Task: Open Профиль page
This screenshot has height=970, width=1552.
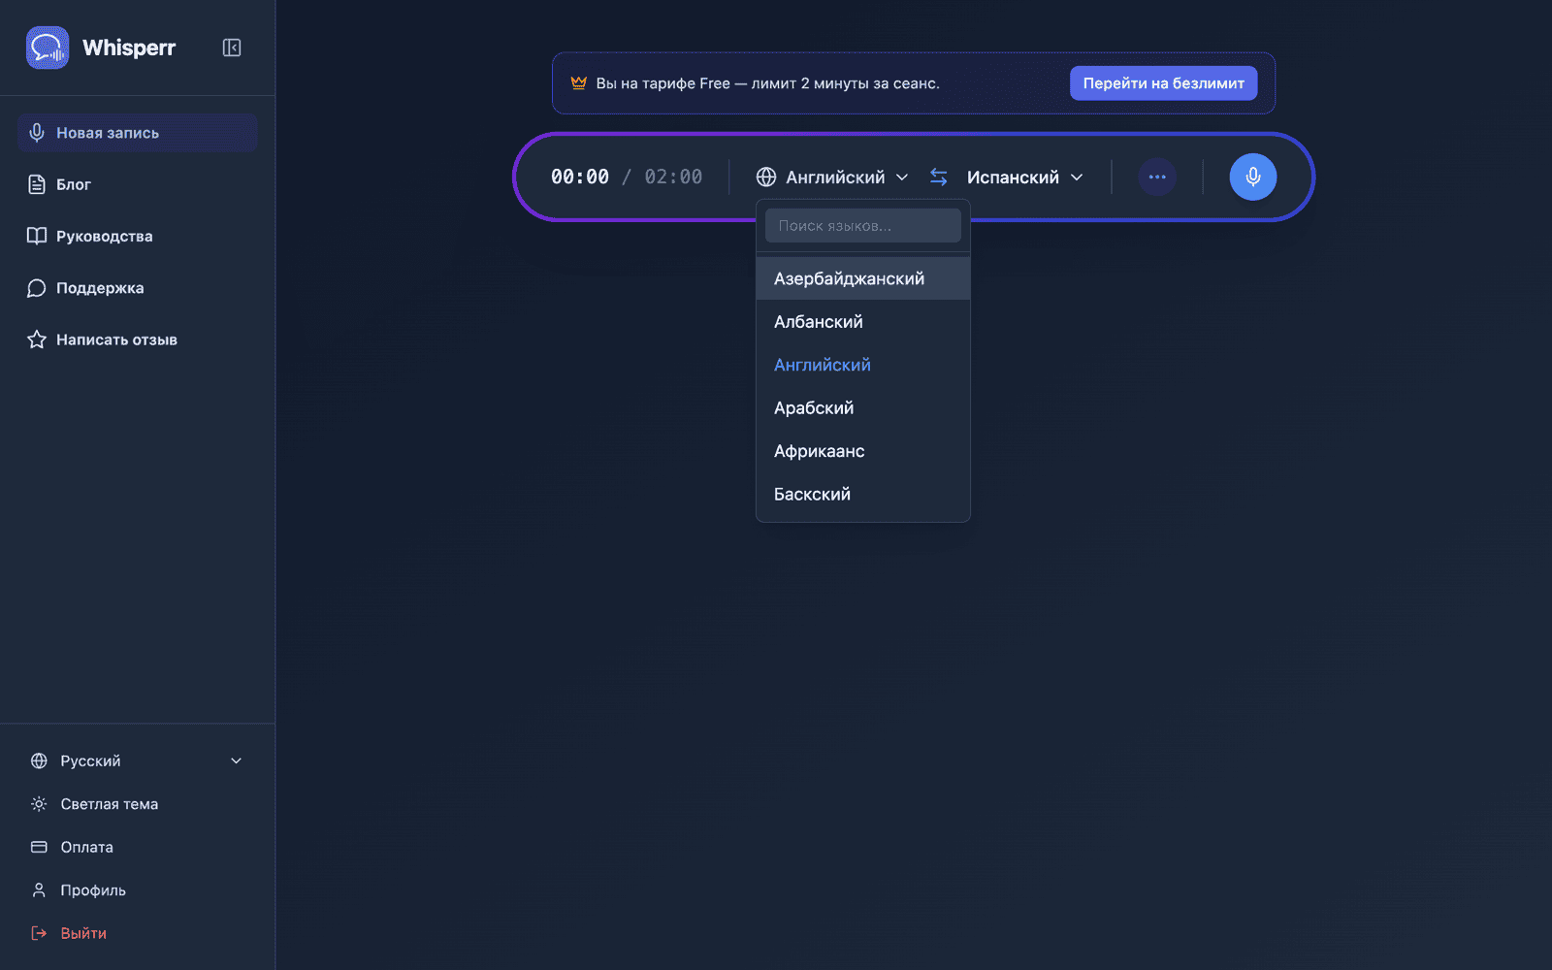Action: coord(137,889)
